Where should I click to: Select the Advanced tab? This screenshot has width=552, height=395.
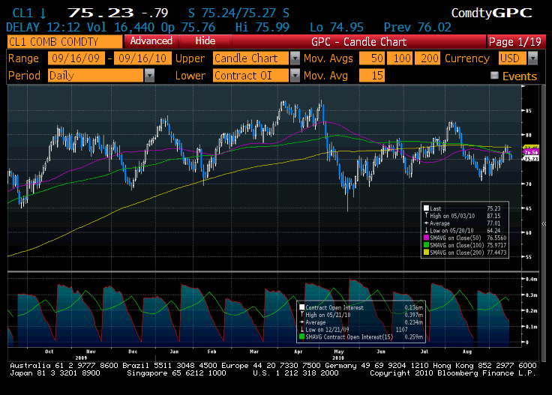[x=151, y=41]
